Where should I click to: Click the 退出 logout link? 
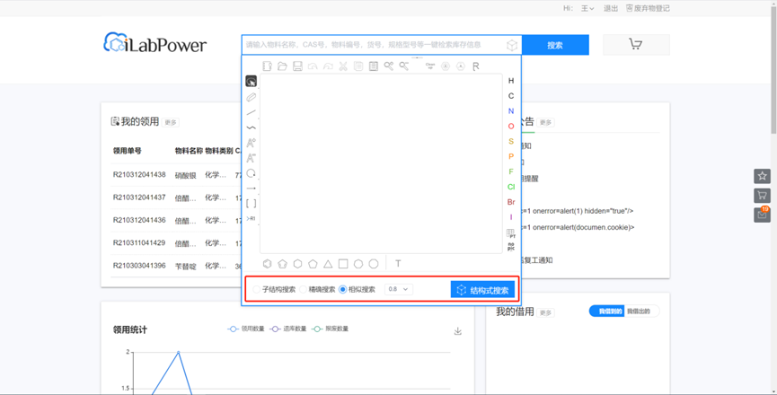coord(611,8)
